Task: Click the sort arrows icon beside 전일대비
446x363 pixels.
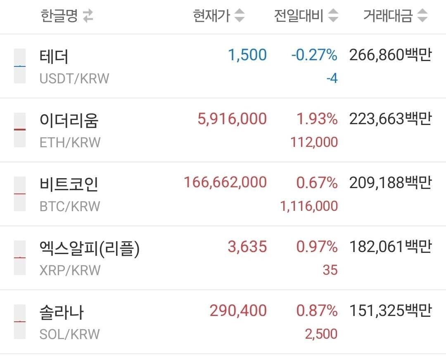Action: coord(332,16)
